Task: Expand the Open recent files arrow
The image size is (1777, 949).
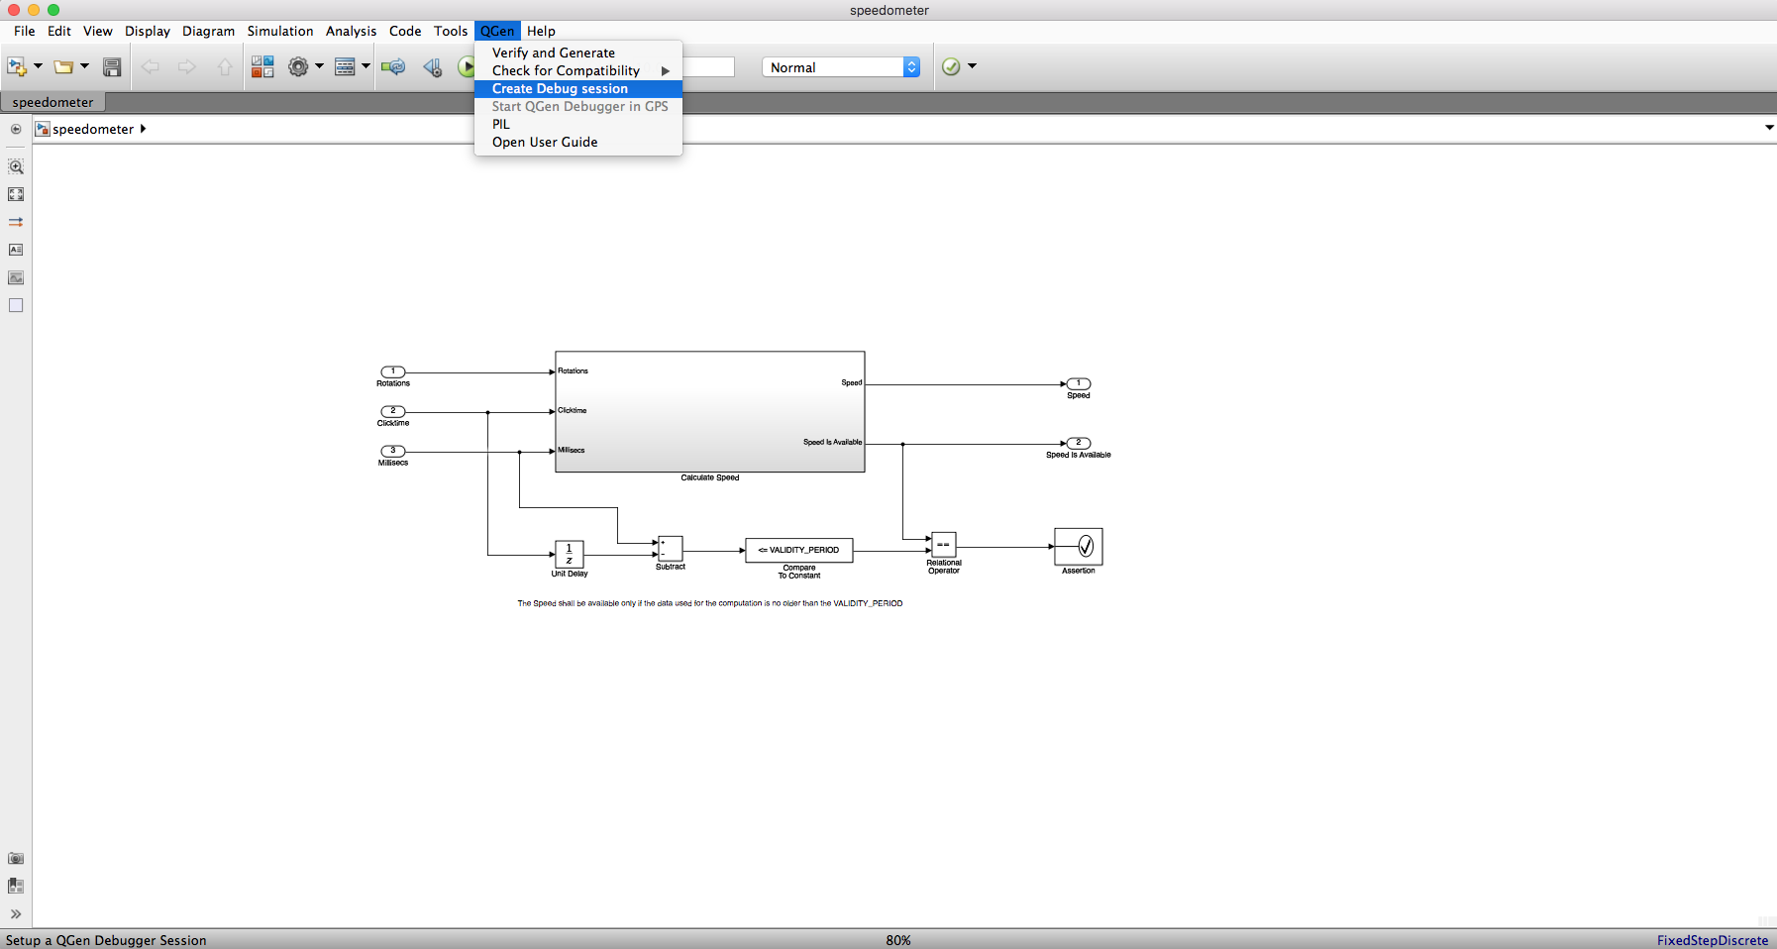Action: [84, 66]
